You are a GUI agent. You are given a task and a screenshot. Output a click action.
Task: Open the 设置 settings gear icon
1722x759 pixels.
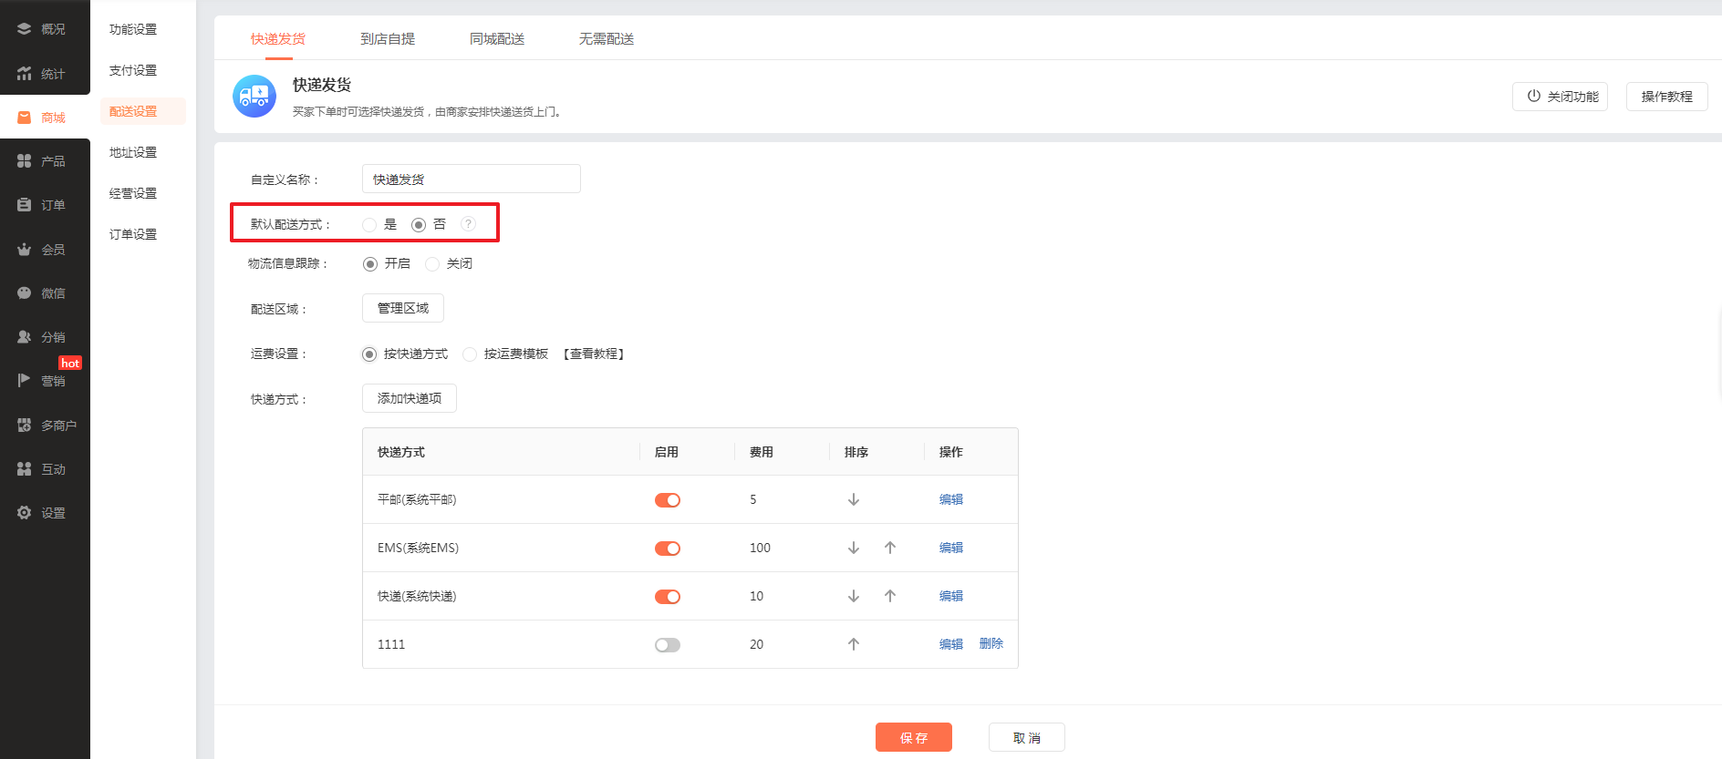(25, 513)
